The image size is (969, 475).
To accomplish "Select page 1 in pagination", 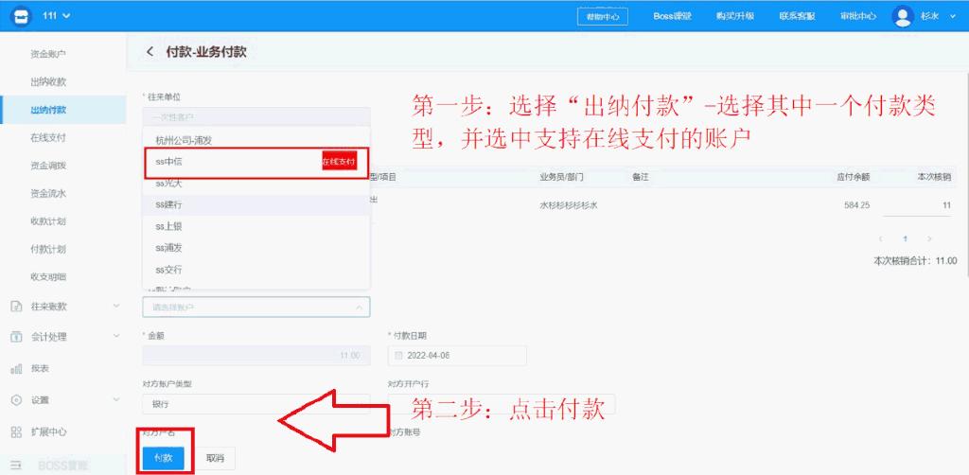I will pyautogui.click(x=905, y=238).
